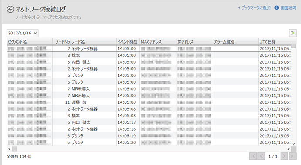Go to last page button

pos(293,156)
